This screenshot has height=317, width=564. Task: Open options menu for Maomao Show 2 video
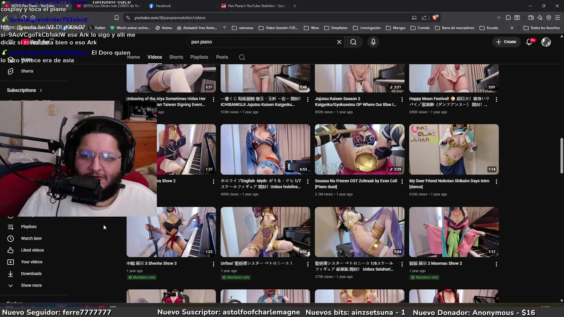coord(496,264)
